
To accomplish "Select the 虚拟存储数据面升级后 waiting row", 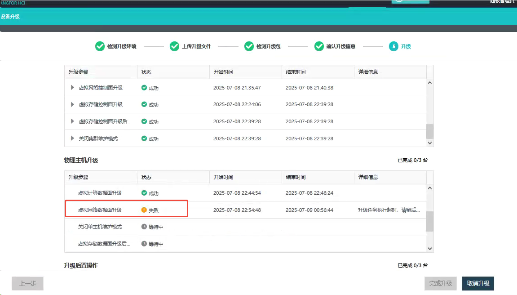I will point(104,244).
